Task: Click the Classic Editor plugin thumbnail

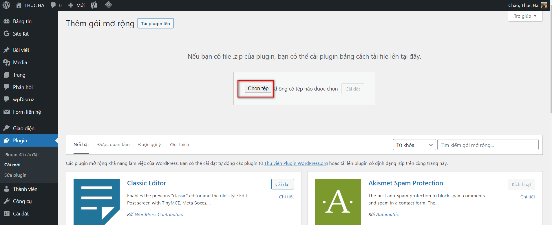Action: pos(96,202)
